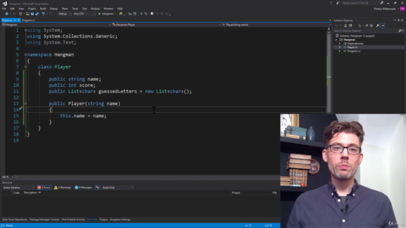This screenshot has width=406, height=228.
Task: Click the Toggle Bookmark toolbar icon
Action: coord(152,14)
